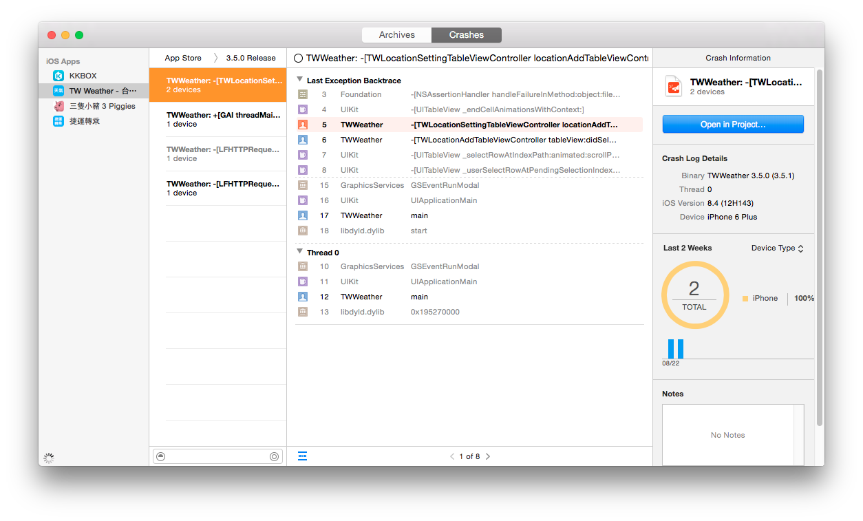Select the 捷運轉乘 app icon

tap(58, 121)
